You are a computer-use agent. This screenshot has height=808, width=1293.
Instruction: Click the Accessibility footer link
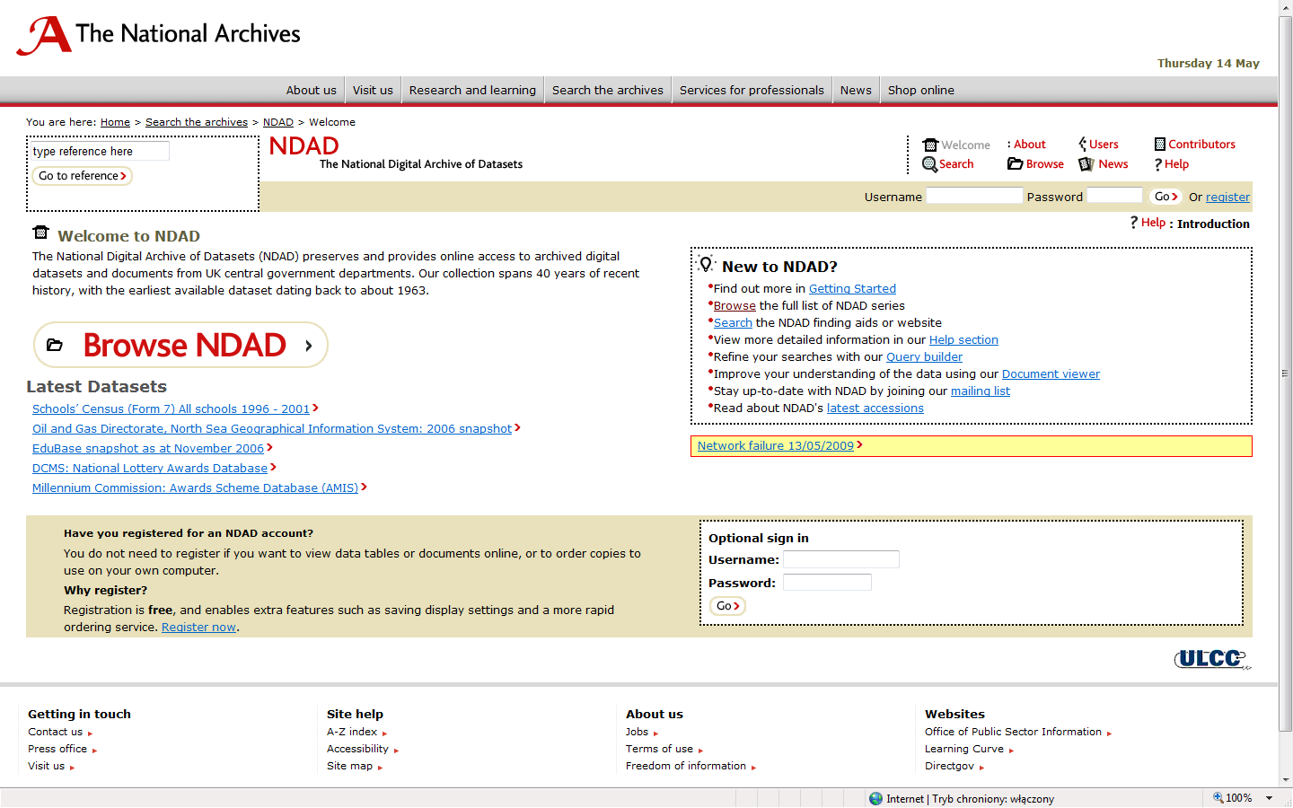pyautogui.click(x=357, y=749)
